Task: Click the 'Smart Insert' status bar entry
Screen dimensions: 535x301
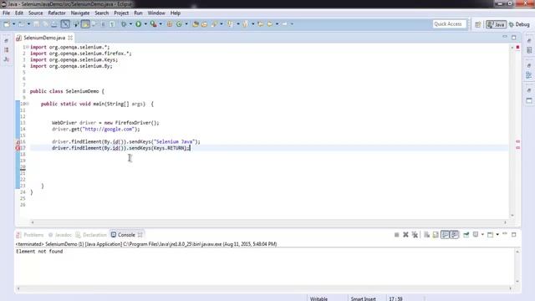Action: point(363,298)
